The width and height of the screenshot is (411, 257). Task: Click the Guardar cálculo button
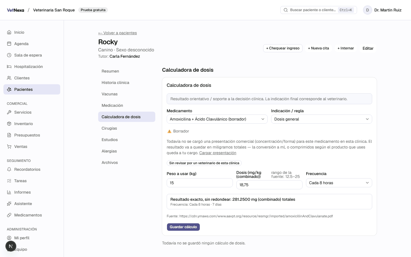[x=183, y=227]
